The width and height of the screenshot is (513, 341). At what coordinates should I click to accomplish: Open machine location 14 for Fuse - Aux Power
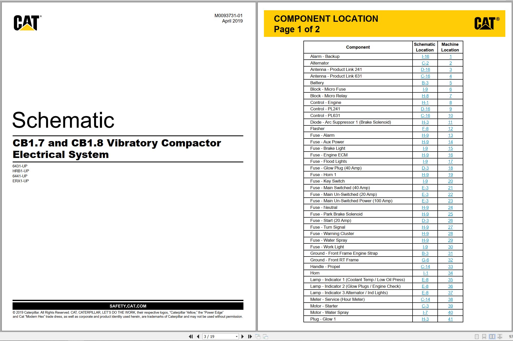[450, 142]
